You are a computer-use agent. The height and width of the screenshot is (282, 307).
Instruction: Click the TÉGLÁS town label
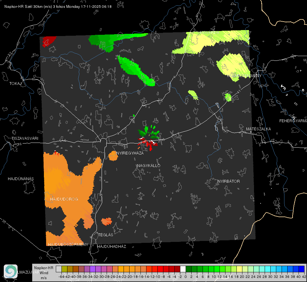(x=106, y=235)
